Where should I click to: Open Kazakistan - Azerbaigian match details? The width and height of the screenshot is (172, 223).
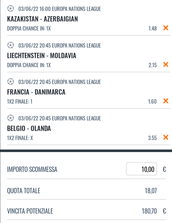tap(42, 19)
